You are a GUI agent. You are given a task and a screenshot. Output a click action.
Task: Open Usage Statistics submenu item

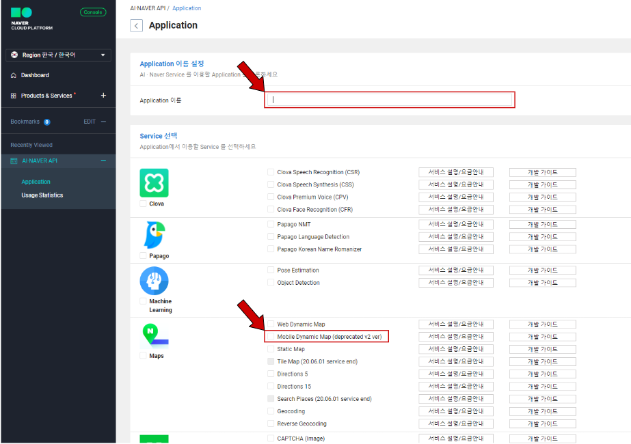click(42, 195)
